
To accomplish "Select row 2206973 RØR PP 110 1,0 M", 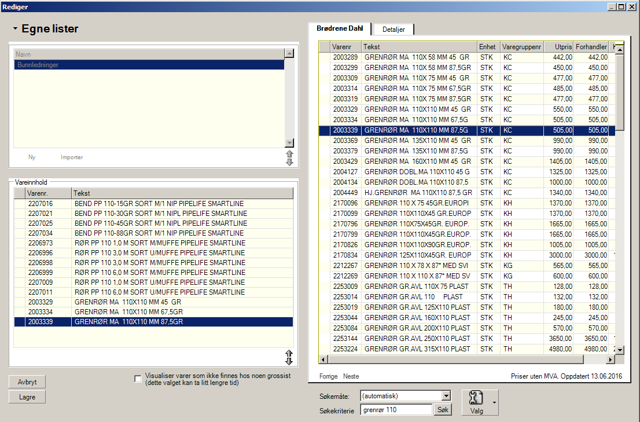I will (x=153, y=243).
